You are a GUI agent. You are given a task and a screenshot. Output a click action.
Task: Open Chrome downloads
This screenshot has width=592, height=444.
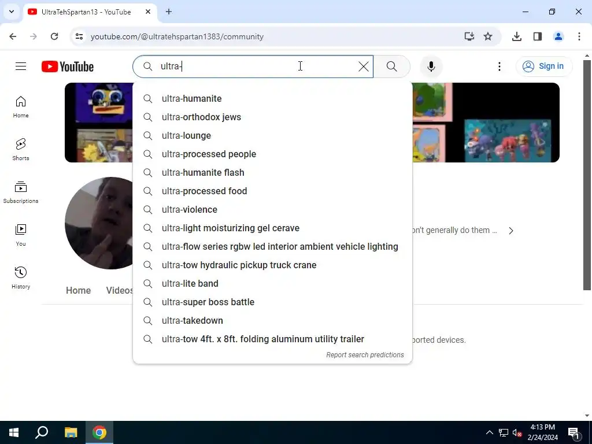tap(516, 36)
